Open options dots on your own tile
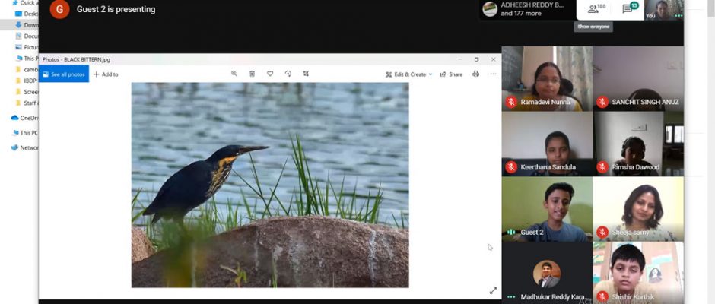Image resolution: width=715 pixels, height=304 pixels. (678, 15)
